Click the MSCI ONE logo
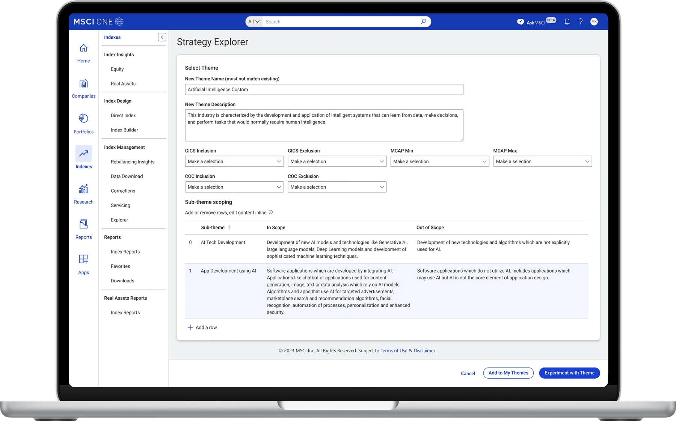This screenshot has width=676, height=421. pos(98,22)
